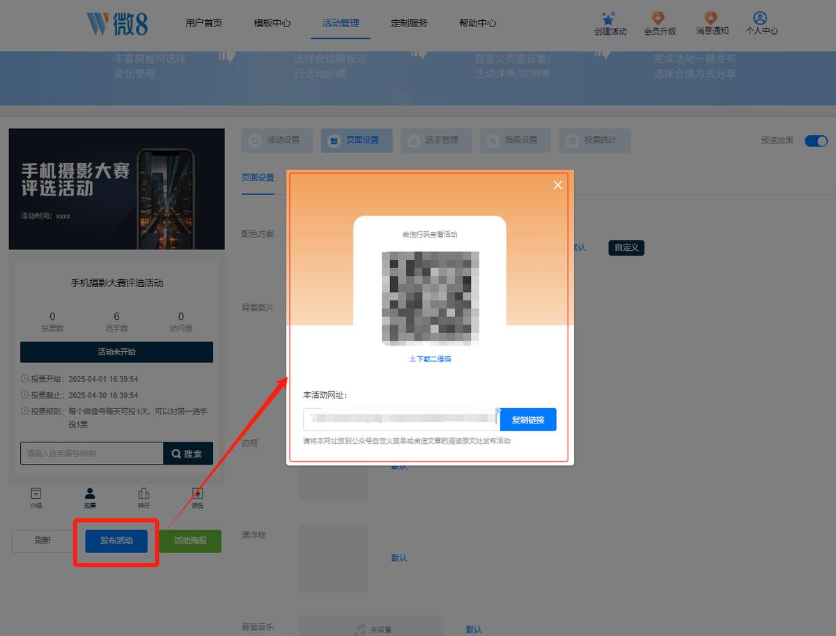The height and width of the screenshot is (636, 836).
Task: Click the 背景图片 label
Action: [258, 307]
